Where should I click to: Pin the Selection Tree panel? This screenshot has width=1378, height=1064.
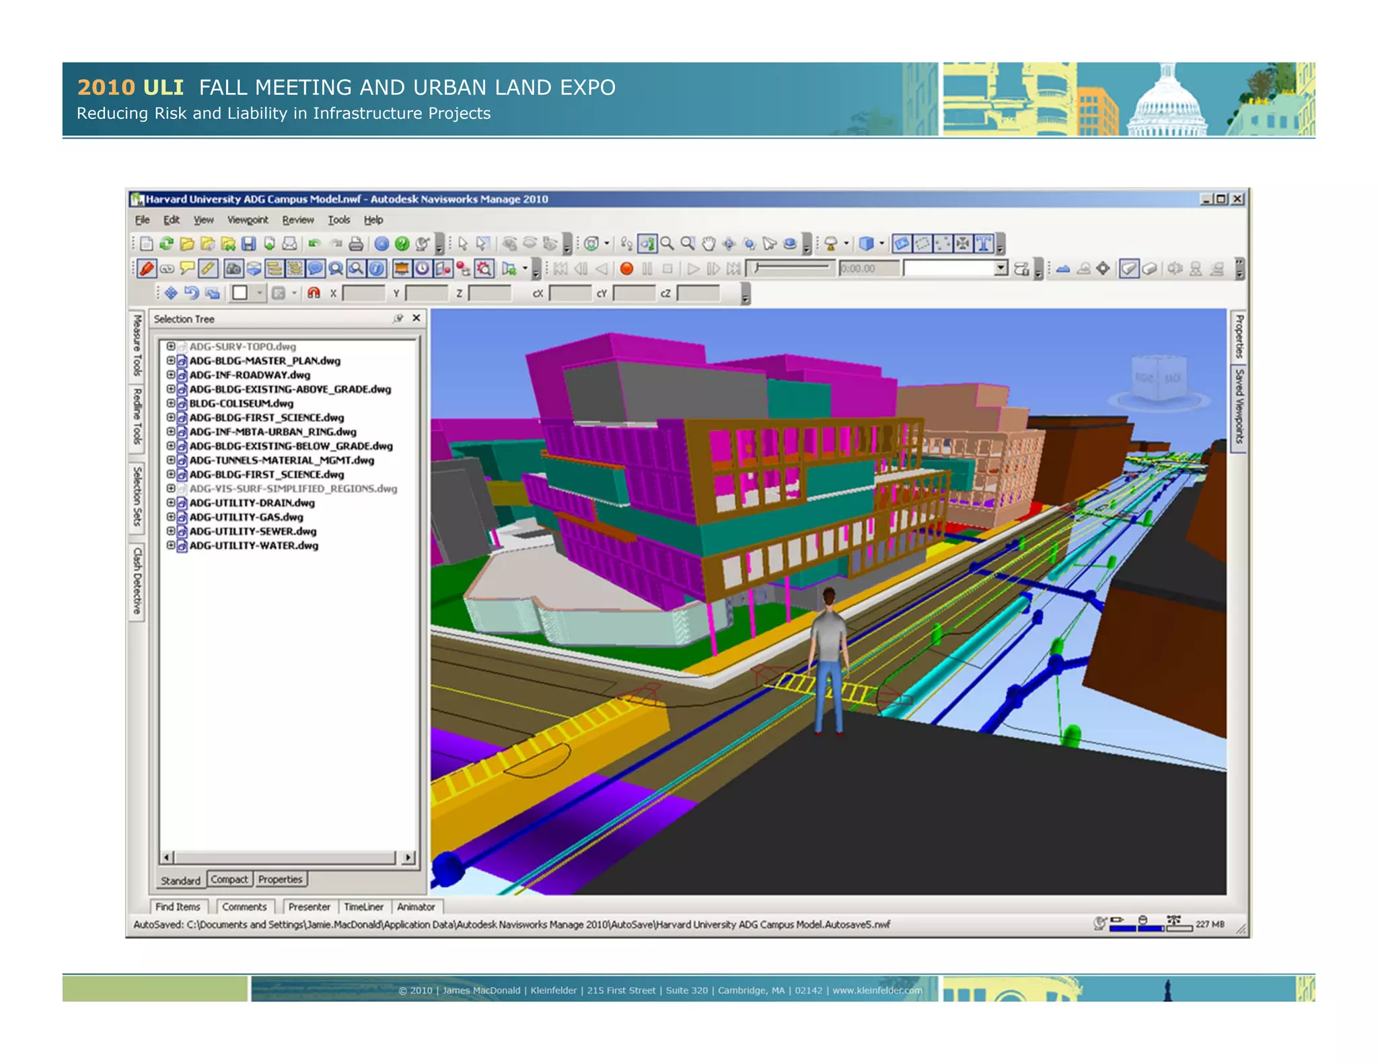398,319
